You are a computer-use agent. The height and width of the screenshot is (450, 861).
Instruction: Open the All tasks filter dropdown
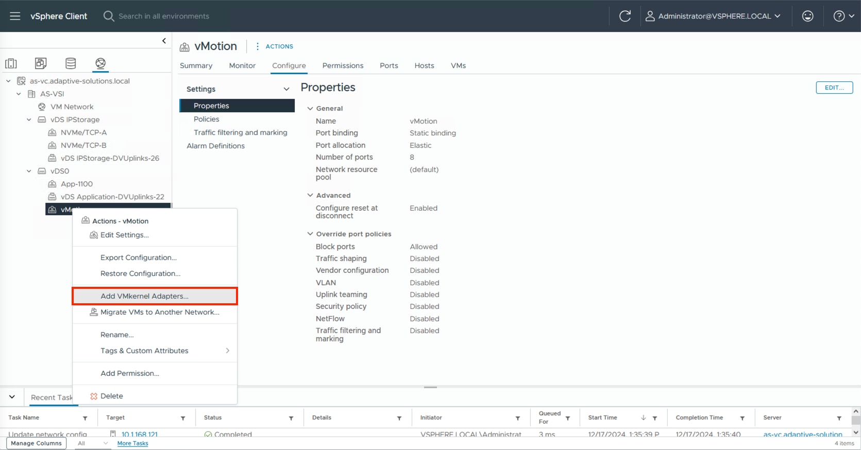click(x=93, y=443)
